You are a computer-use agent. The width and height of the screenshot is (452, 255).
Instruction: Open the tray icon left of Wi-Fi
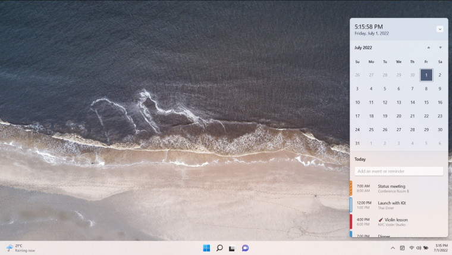[402, 248]
